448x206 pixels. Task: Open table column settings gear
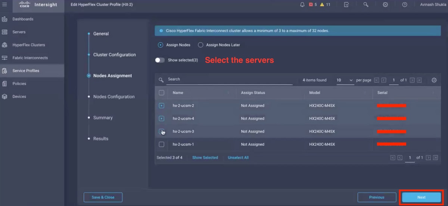point(434,80)
